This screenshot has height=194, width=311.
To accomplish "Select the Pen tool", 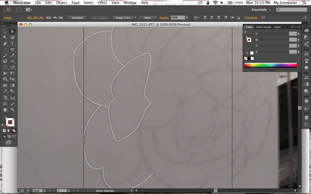I will (x=5, y=43).
